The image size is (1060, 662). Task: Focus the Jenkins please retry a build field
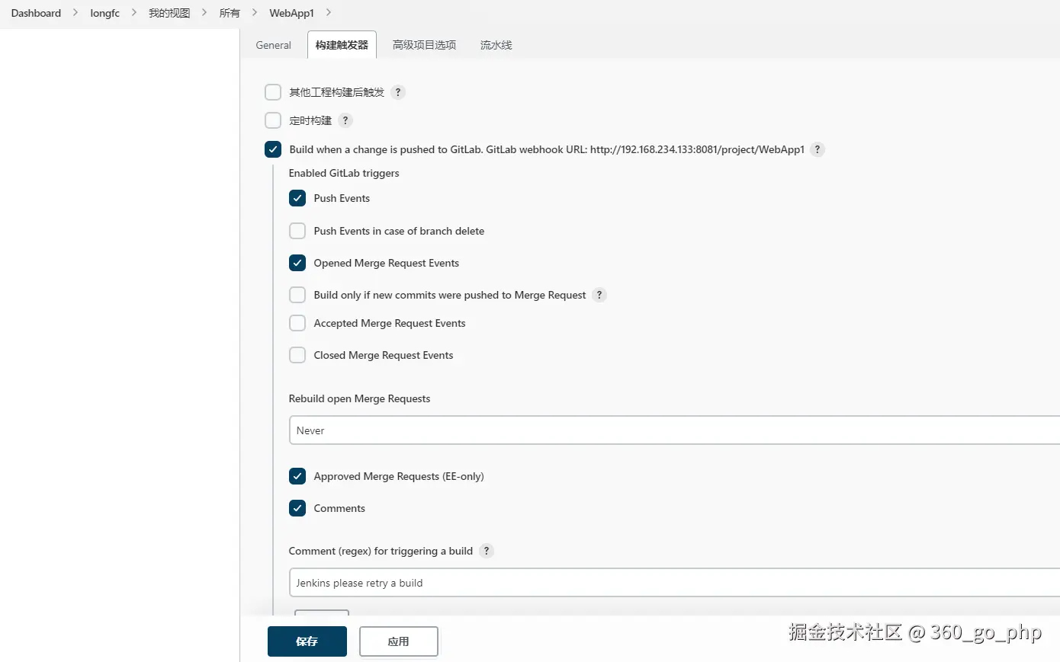point(674,583)
